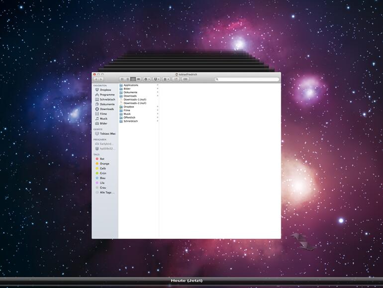Click the edit tags toolbar button

pyautogui.click(x=186, y=79)
